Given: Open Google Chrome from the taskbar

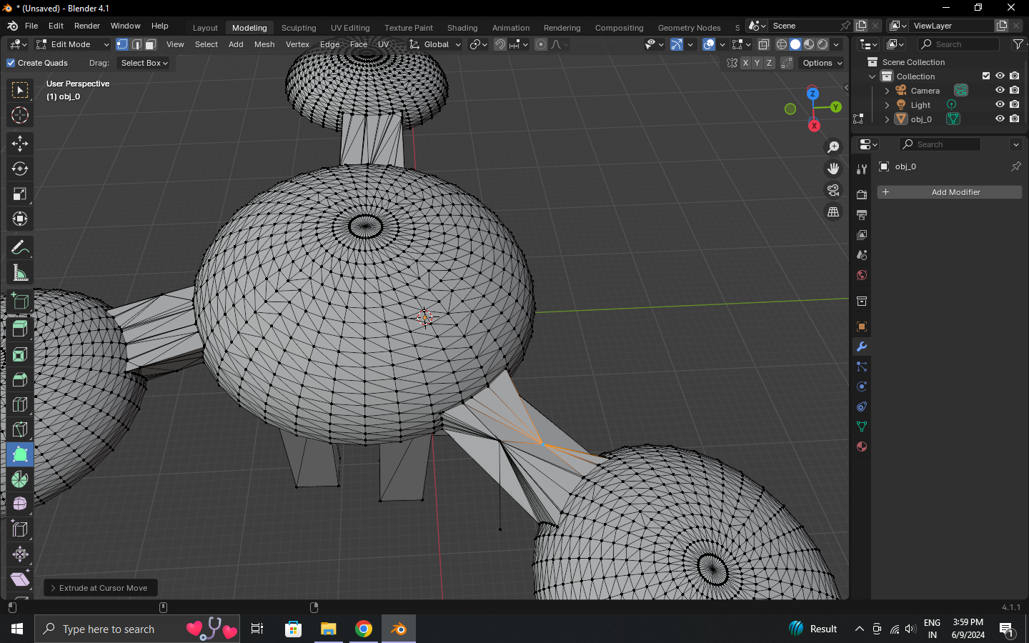Looking at the screenshot, I should coord(364,629).
